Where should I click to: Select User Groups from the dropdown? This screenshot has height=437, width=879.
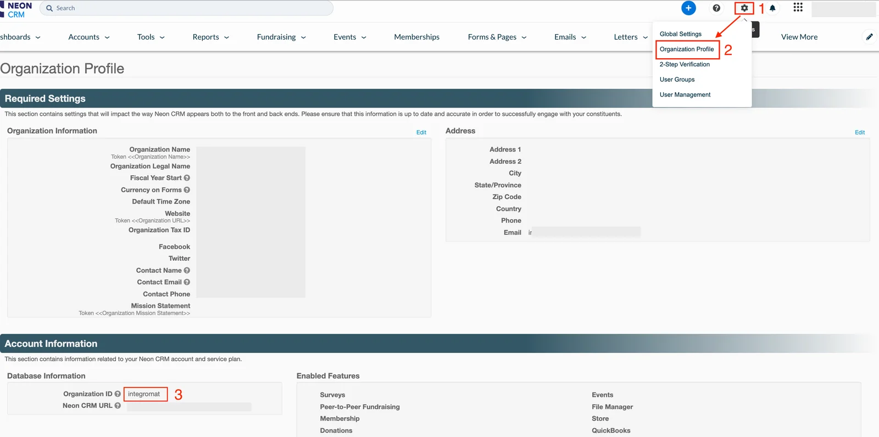pyautogui.click(x=677, y=80)
